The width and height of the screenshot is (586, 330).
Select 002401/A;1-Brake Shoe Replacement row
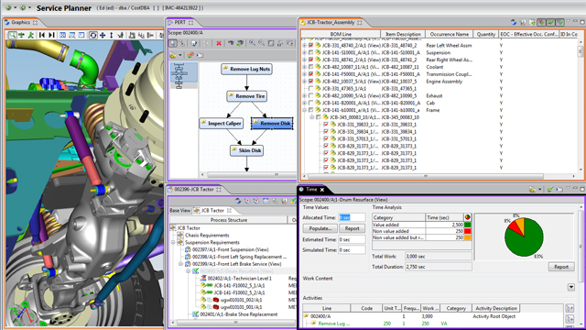click(x=235, y=314)
